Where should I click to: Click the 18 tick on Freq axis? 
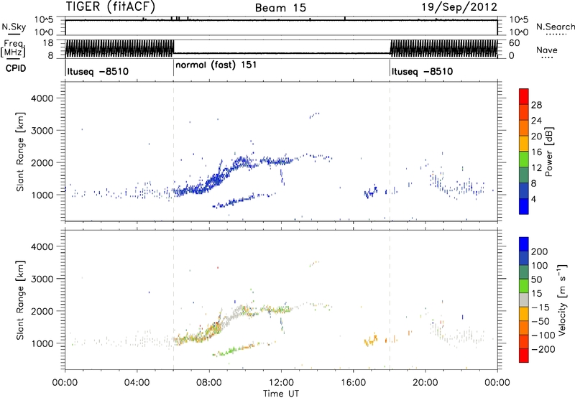(x=48, y=43)
